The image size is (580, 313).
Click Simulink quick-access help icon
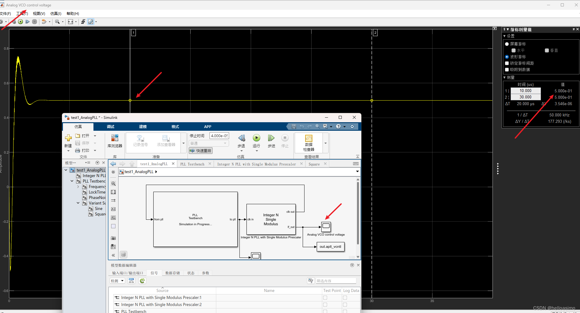(338, 126)
